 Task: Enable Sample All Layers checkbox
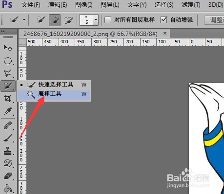108,20
